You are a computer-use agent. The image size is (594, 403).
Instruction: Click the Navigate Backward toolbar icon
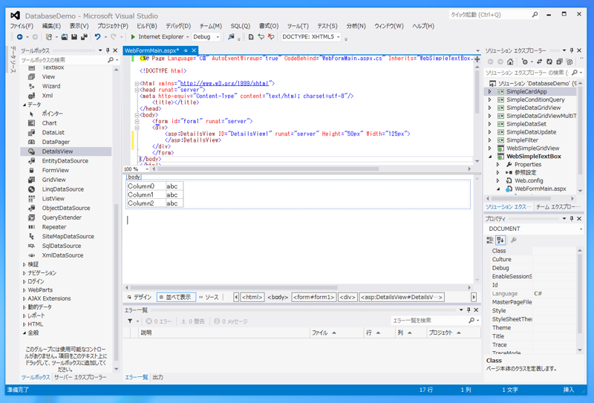[x=20, y=37]
